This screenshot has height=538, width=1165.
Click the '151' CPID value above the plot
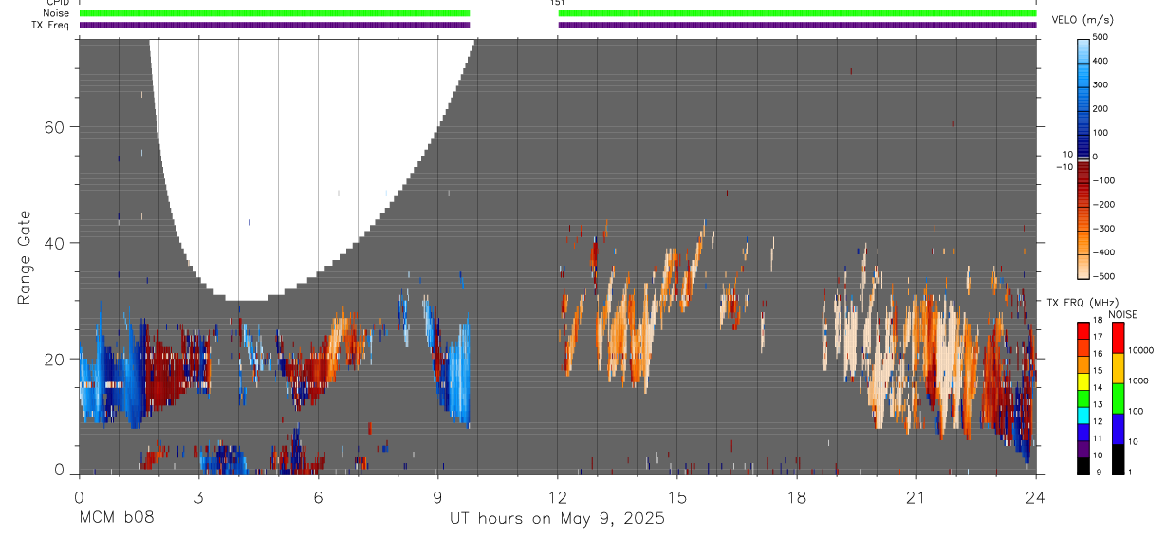point(557,3)
